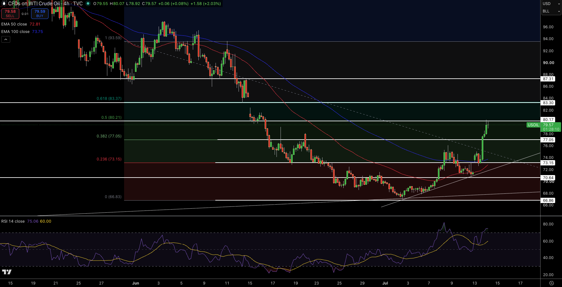Image resolution: width=562 pixels, height=287 pixels.
Task: Click the 0 (66.83) Fibonacci level label
Action: (x=113, y=197)
